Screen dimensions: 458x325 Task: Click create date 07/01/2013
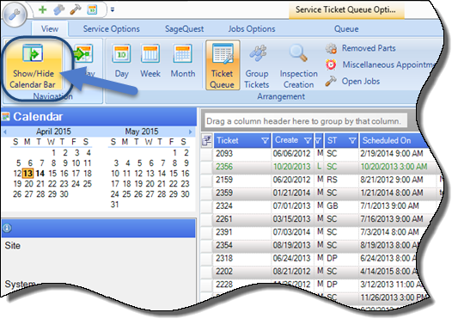pos(291,205)
